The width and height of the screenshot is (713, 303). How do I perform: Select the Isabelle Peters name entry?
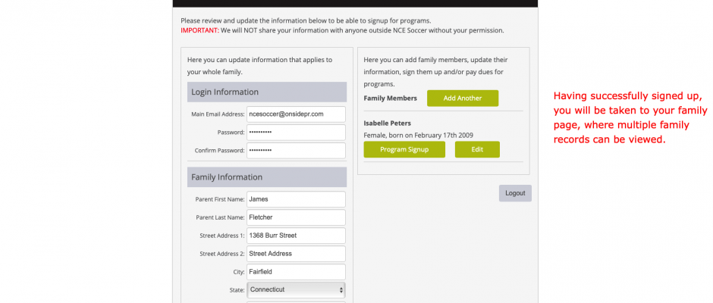point(386,123)
